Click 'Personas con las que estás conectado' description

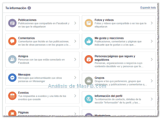(41, 61)
